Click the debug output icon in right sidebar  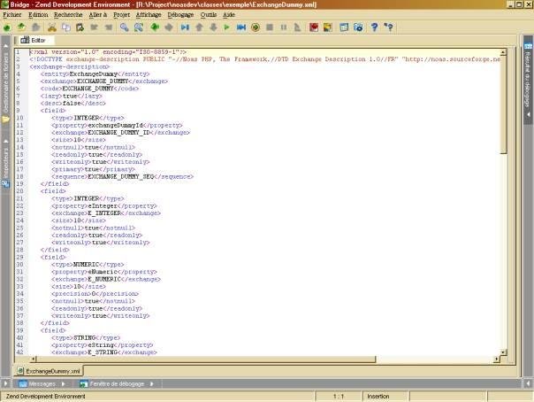[x=528, y=45]
